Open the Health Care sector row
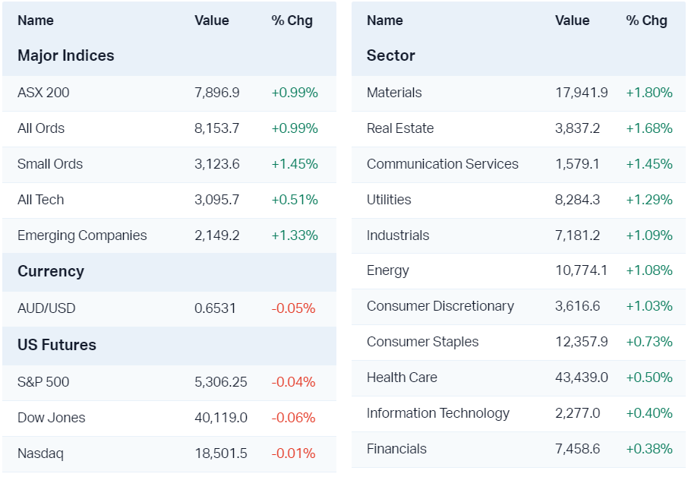Screen dimensions: 688x477 pos(402,377)
